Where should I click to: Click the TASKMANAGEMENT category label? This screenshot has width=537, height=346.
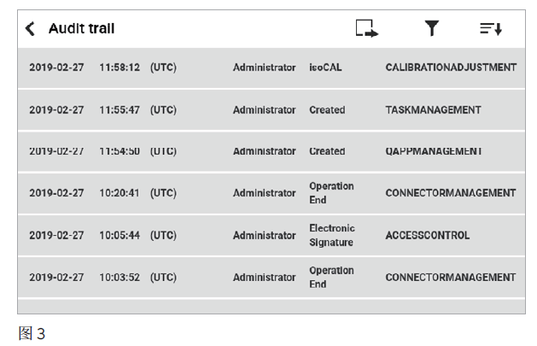pyautogui.click(x=433, y=110)
